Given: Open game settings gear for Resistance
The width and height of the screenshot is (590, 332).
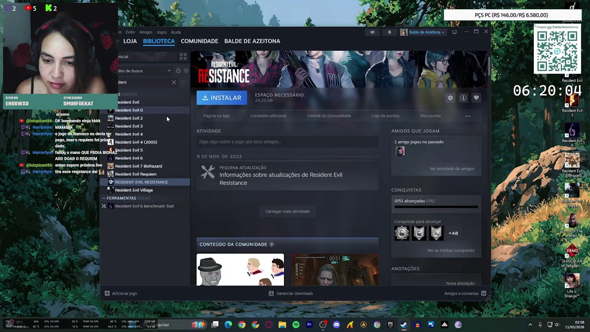Looking at the screenshot, I should [x=450, y=98].
